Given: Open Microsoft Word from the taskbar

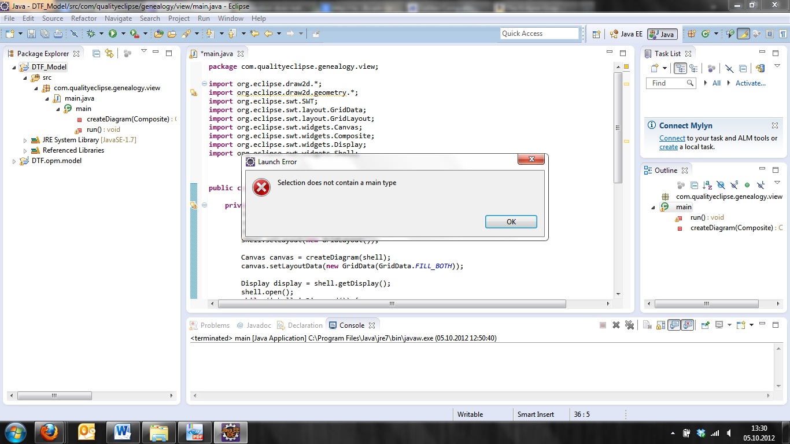Looking at the screenshot, I should point(123,432).
